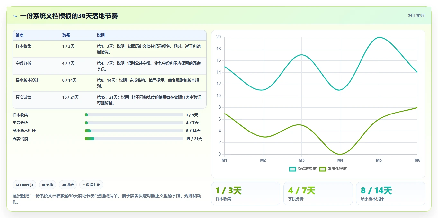Screen dimensions: 438x218
Task: Select the 真实试填 cell in the table
Action: click(x=23, y=97)
